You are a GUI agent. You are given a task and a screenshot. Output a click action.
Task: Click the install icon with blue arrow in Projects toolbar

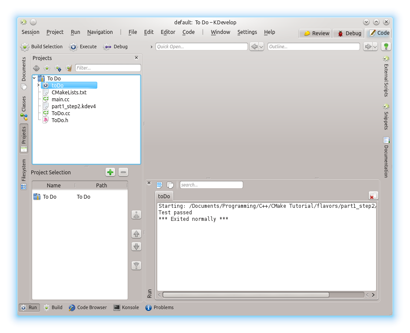58,68
